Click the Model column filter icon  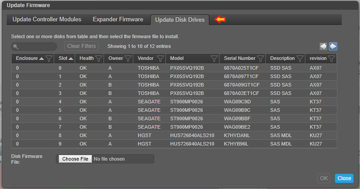pos(214,59)
